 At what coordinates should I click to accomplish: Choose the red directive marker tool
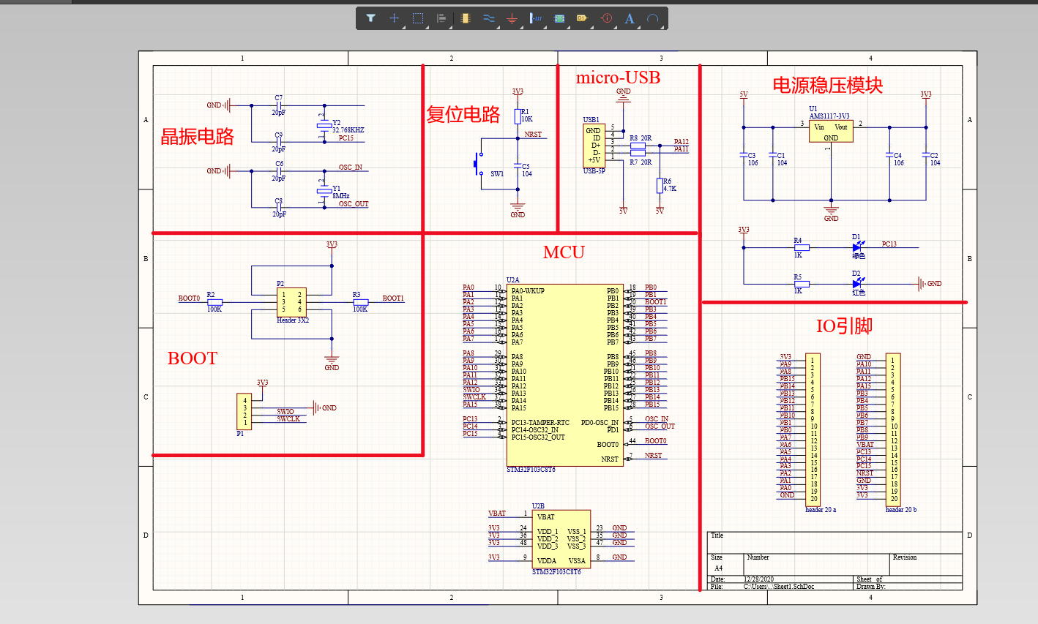click(x=606, y=18)
